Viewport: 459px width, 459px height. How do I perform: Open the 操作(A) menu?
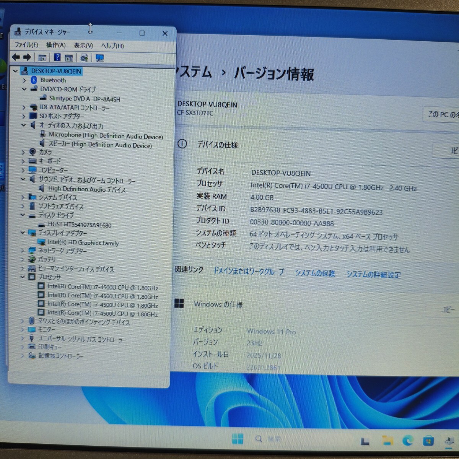coord(56,45)
